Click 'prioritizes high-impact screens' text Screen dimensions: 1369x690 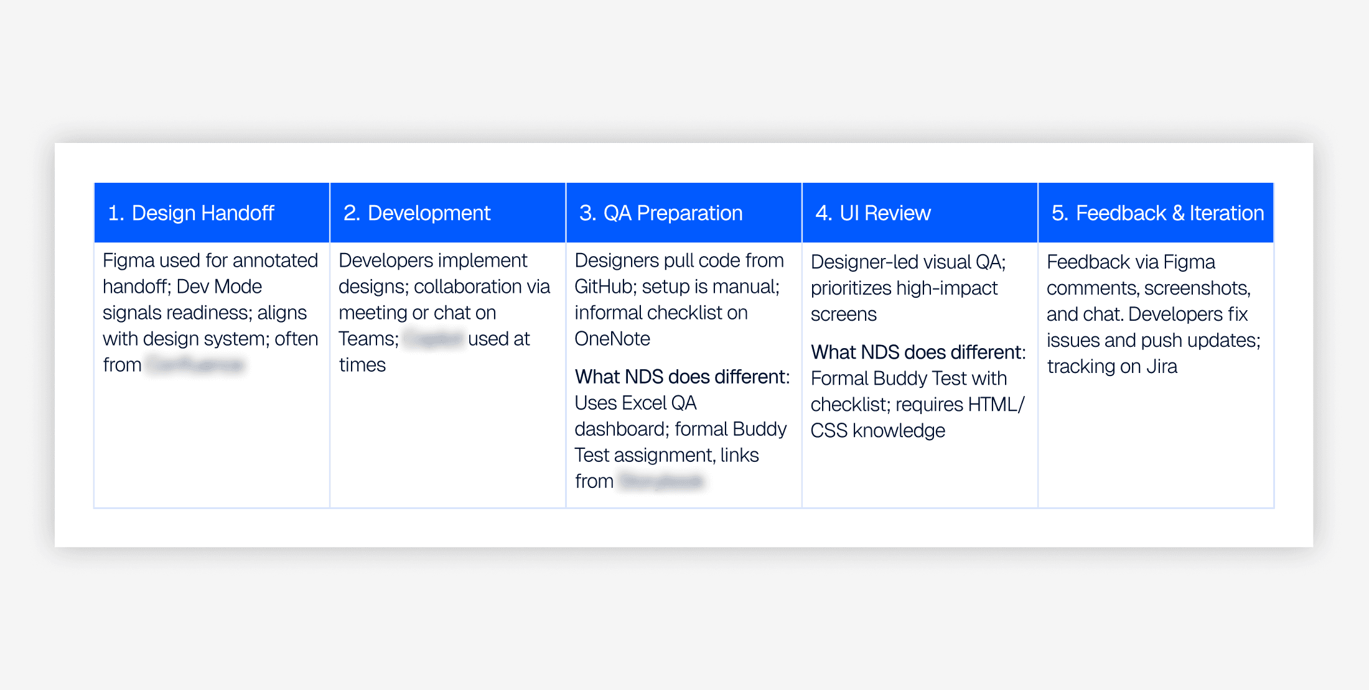click(904, 288)
